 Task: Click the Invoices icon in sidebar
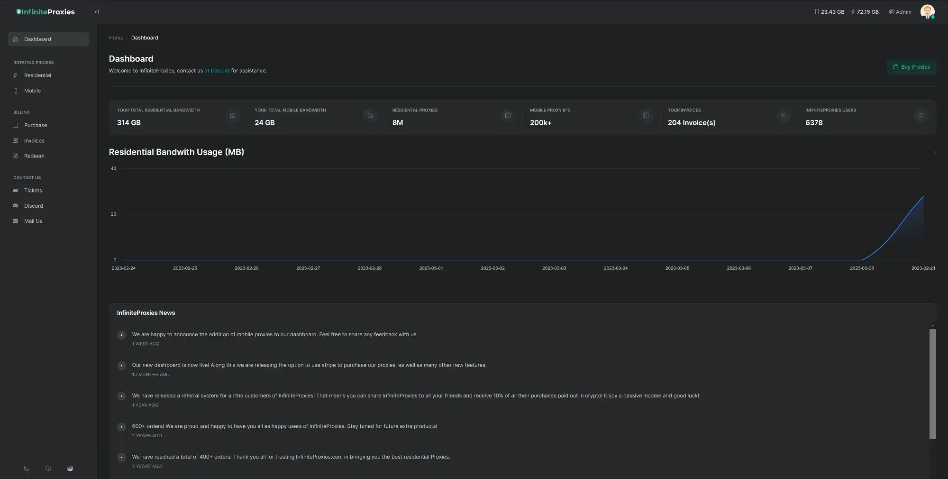tap(15, 141)
